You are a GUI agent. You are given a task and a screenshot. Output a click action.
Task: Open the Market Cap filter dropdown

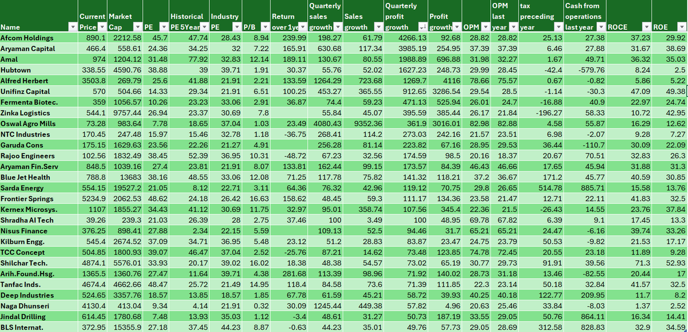point(138,27)
